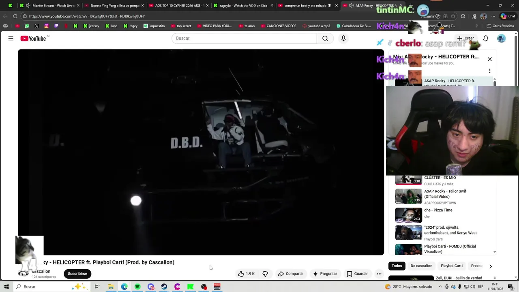Open the top secret bookmark
The width and height of the screenshot is (519, 292).
(x=181, y=26)
